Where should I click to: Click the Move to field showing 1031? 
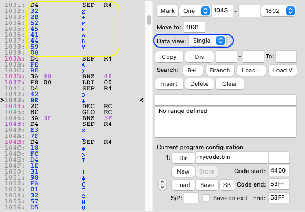[195, 27]
